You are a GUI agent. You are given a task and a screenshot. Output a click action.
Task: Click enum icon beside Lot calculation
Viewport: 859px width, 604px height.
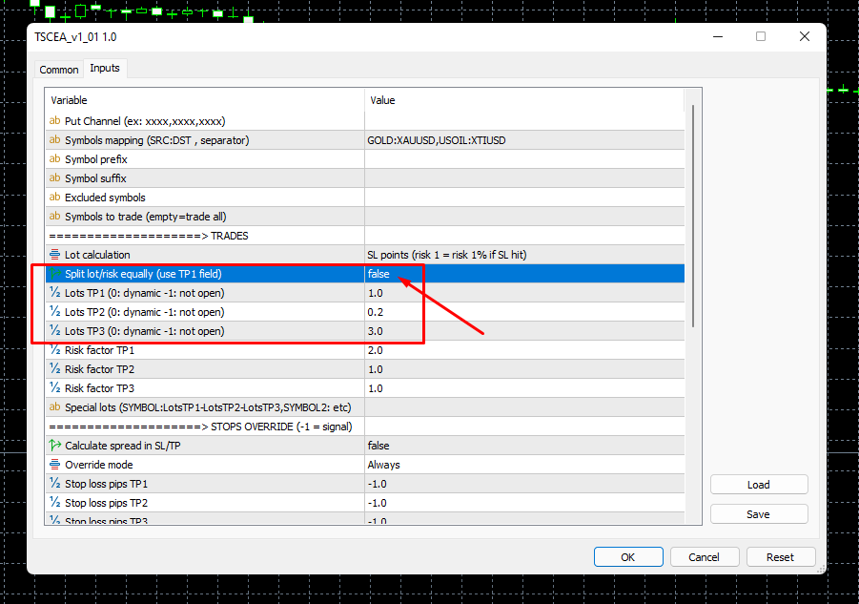tap(54, 255)
